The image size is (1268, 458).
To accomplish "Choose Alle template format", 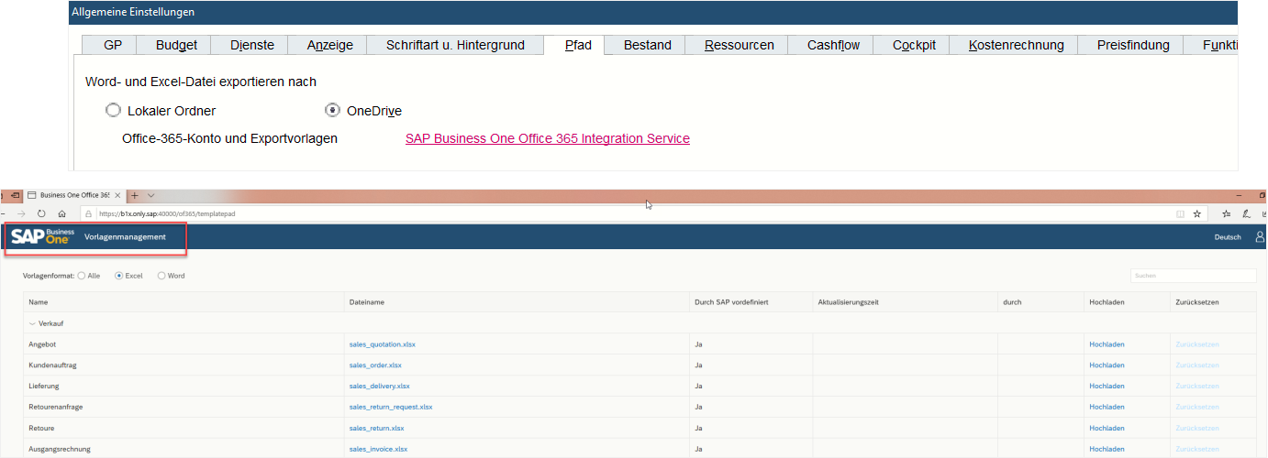I will (x=82, y=275).
